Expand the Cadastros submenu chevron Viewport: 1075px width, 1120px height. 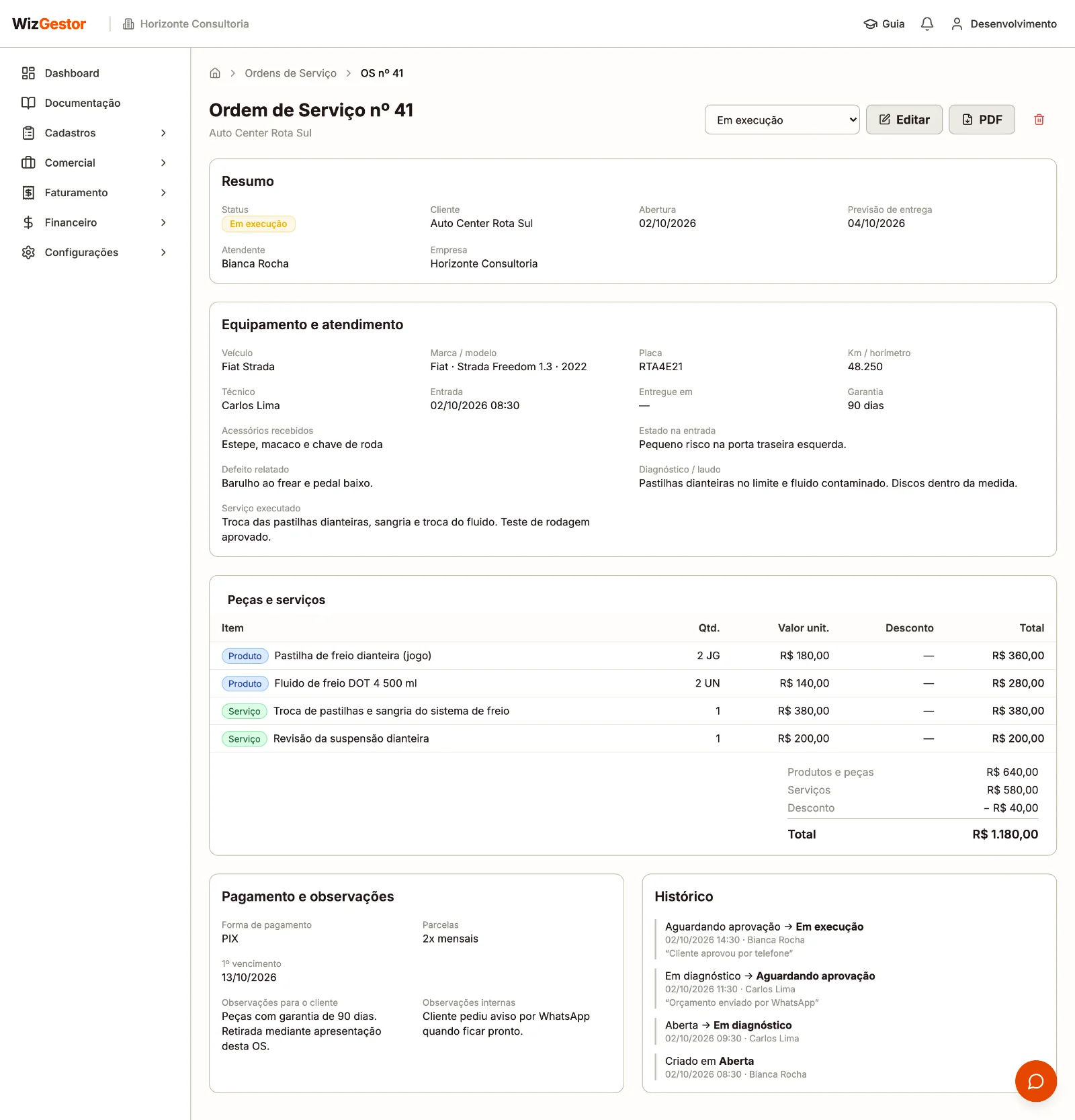[163, 133]
